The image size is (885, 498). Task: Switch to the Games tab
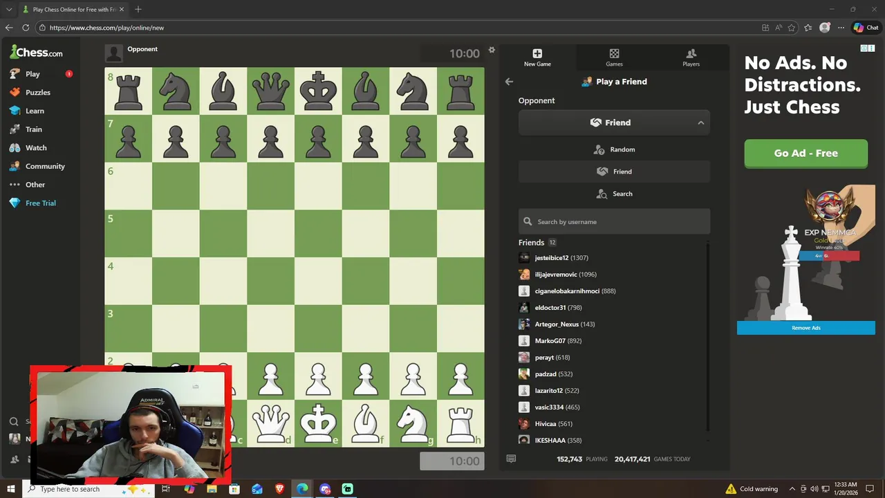[614, 57]
